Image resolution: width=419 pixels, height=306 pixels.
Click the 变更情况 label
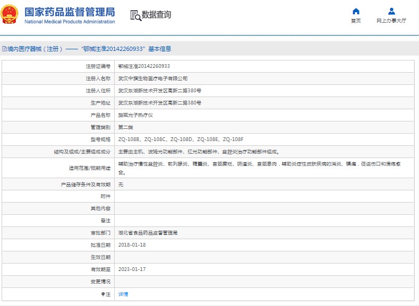click(x=100, y=282)
